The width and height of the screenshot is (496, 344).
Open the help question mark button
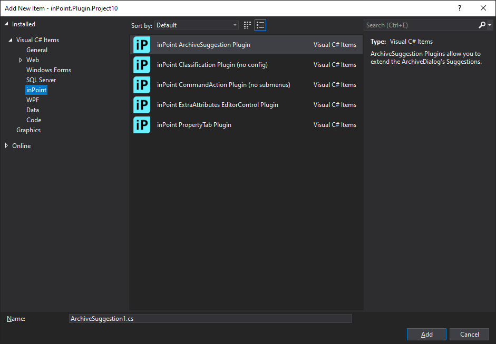[x=460, y=8]
